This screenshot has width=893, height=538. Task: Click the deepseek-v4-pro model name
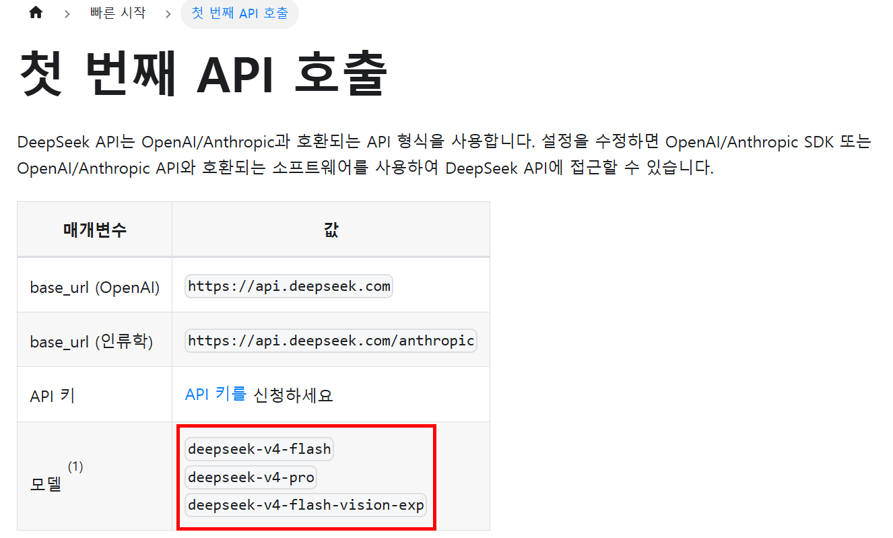(x=251, y=477)
